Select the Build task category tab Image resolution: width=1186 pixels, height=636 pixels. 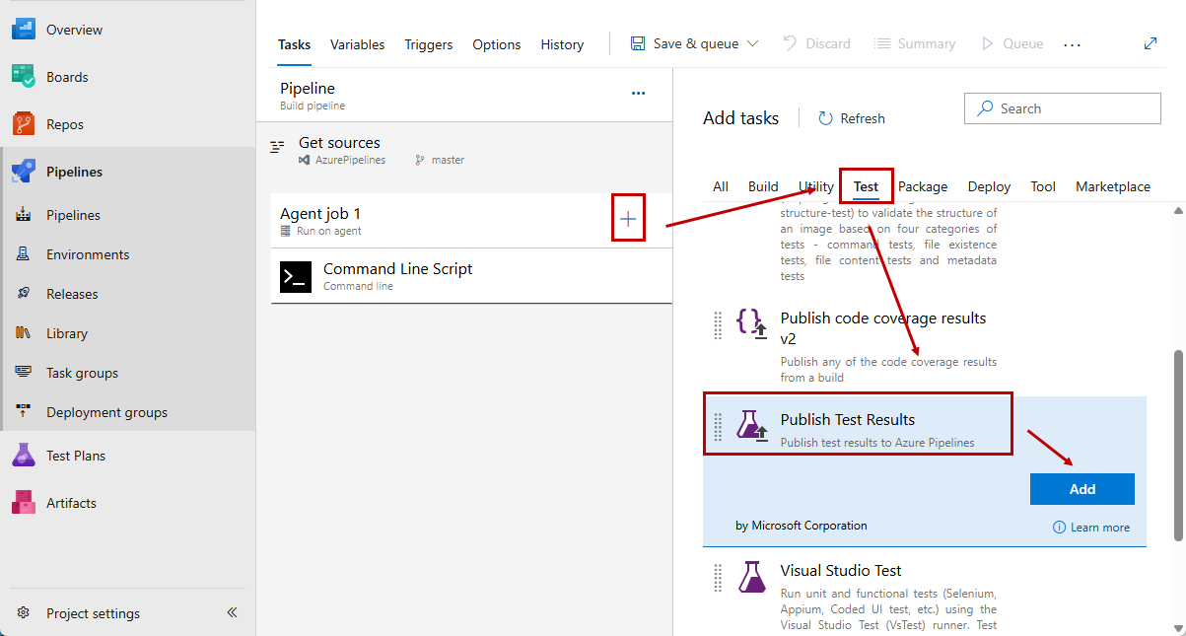click(x=763, y=186)
